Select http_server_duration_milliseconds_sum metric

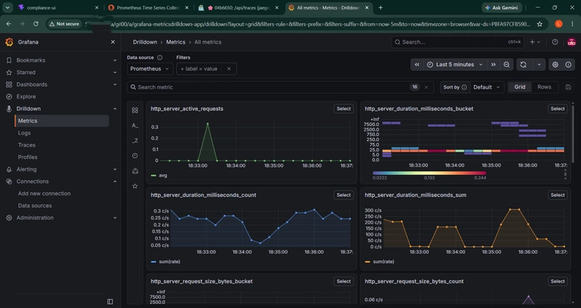coord(558,195)
